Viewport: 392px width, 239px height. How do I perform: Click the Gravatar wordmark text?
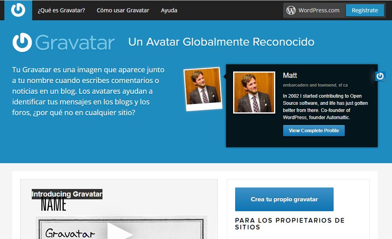75,42
